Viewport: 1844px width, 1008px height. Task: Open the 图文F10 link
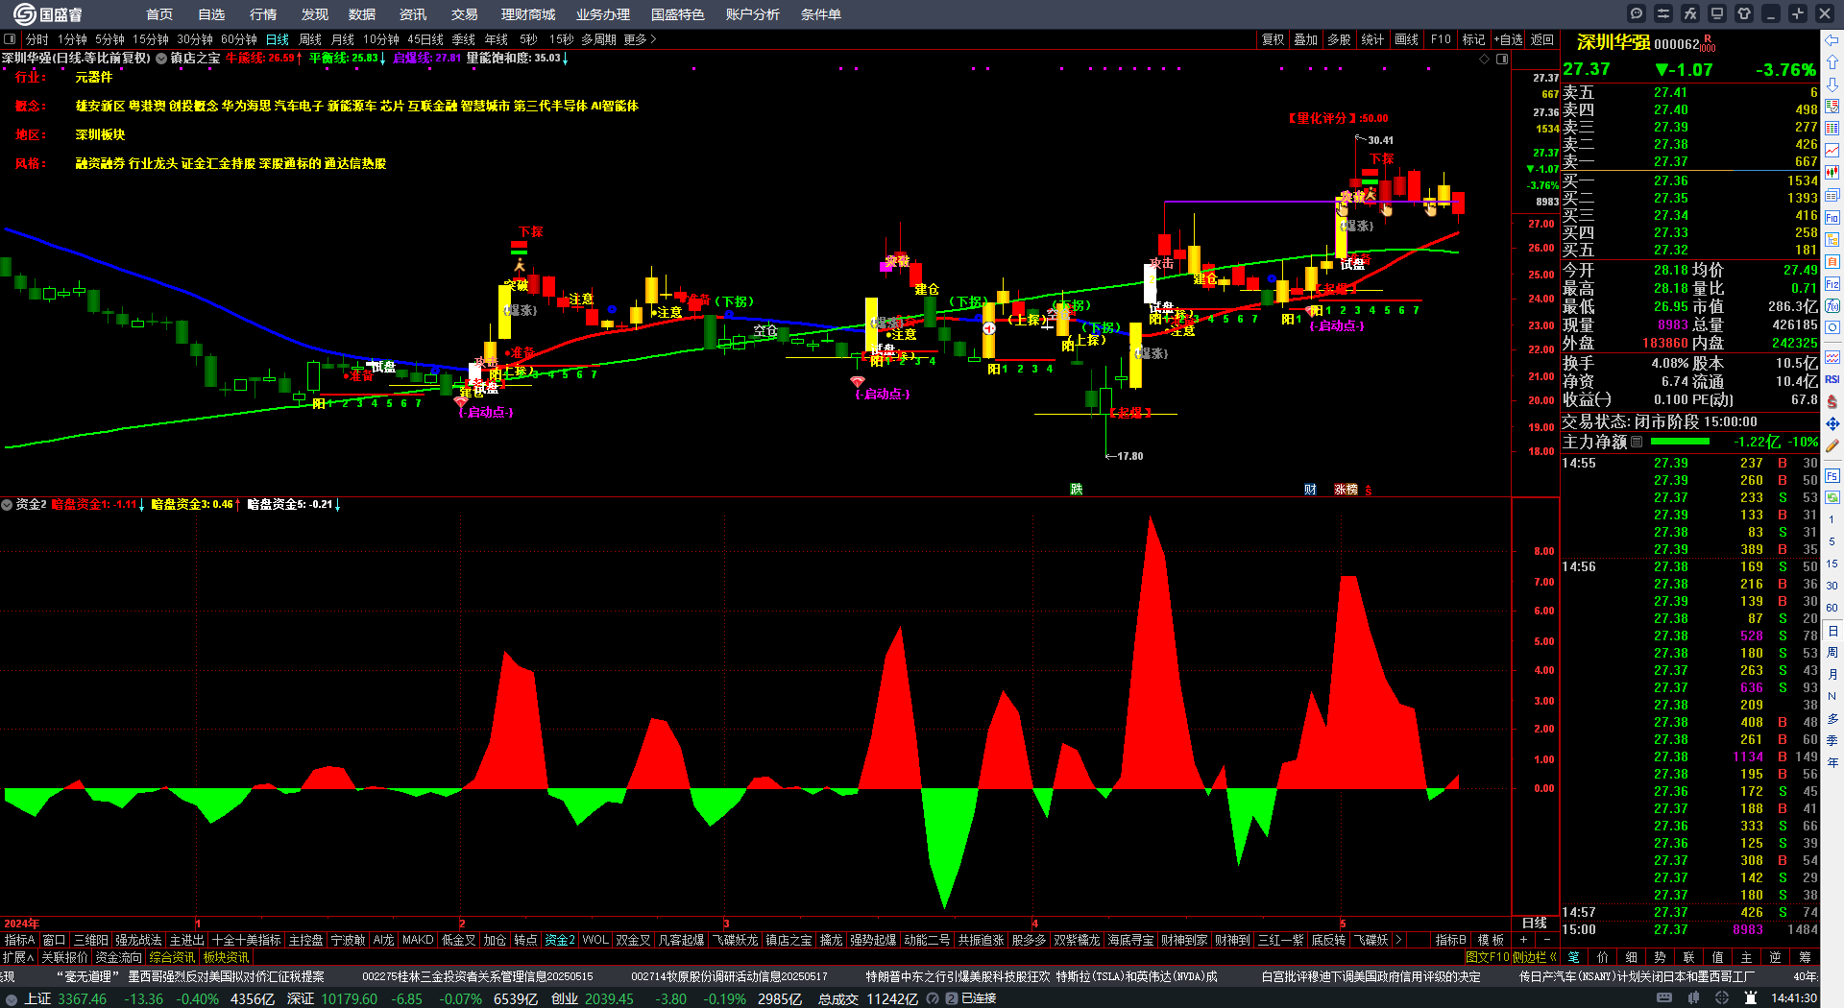(1488, 957)
